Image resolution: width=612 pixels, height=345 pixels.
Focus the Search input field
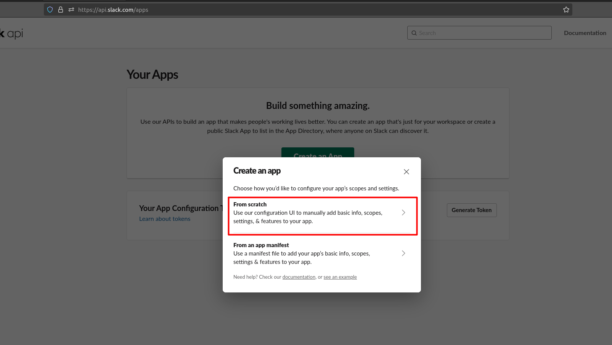[x=479, y=33]
